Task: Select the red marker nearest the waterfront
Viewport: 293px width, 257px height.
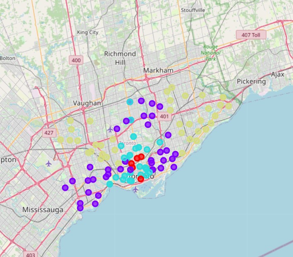Action: pos(141,179)
